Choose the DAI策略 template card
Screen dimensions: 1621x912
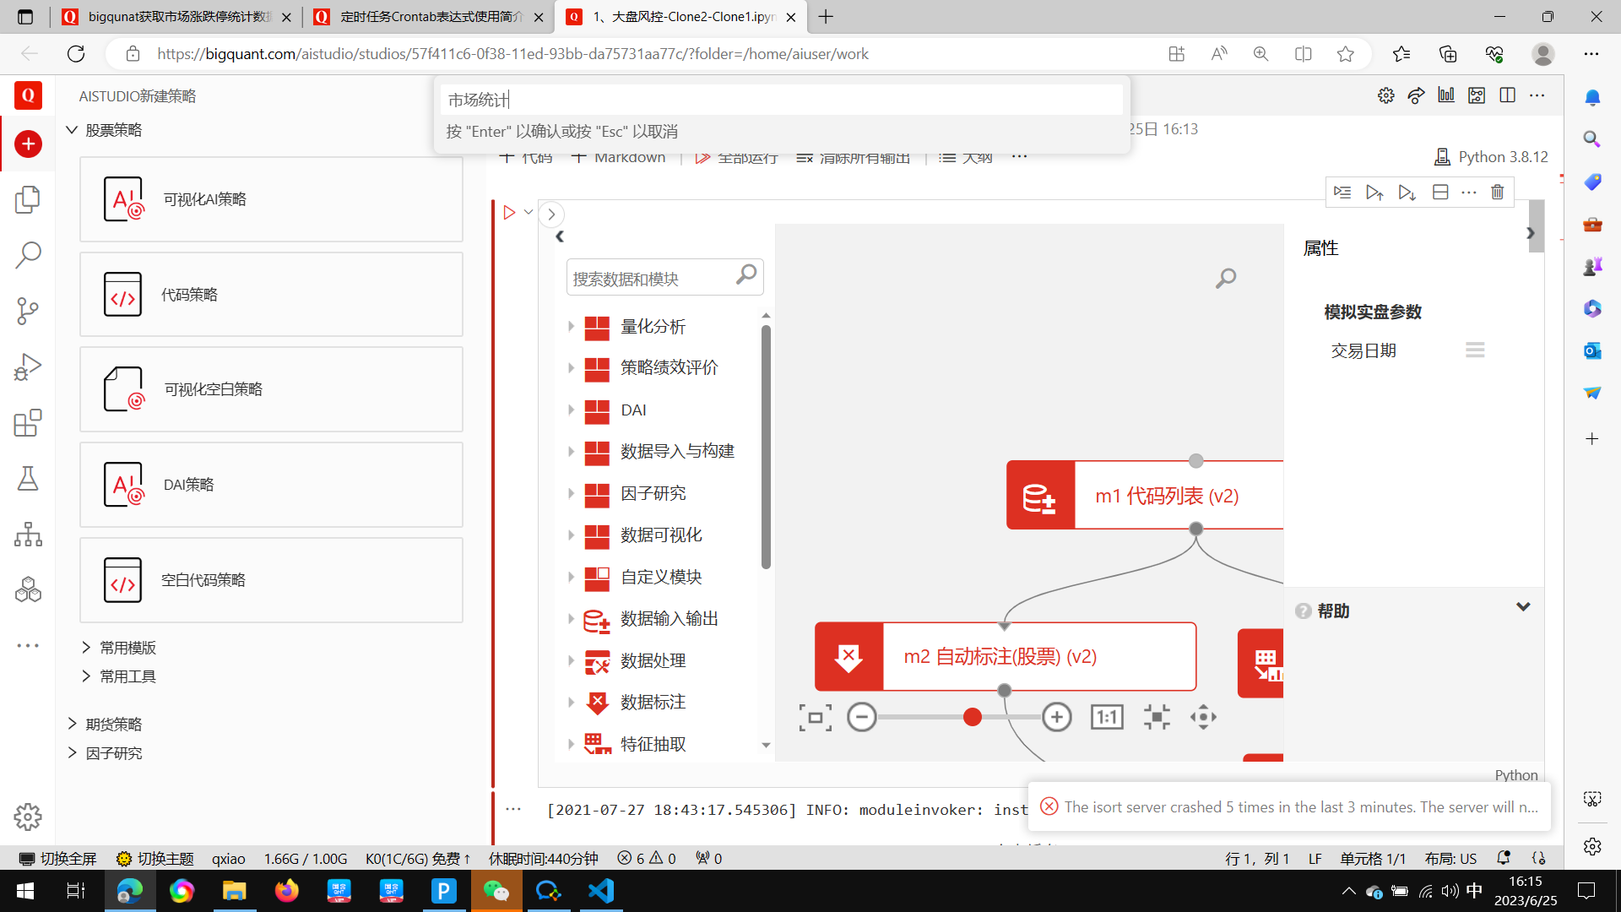coord(271,485)
